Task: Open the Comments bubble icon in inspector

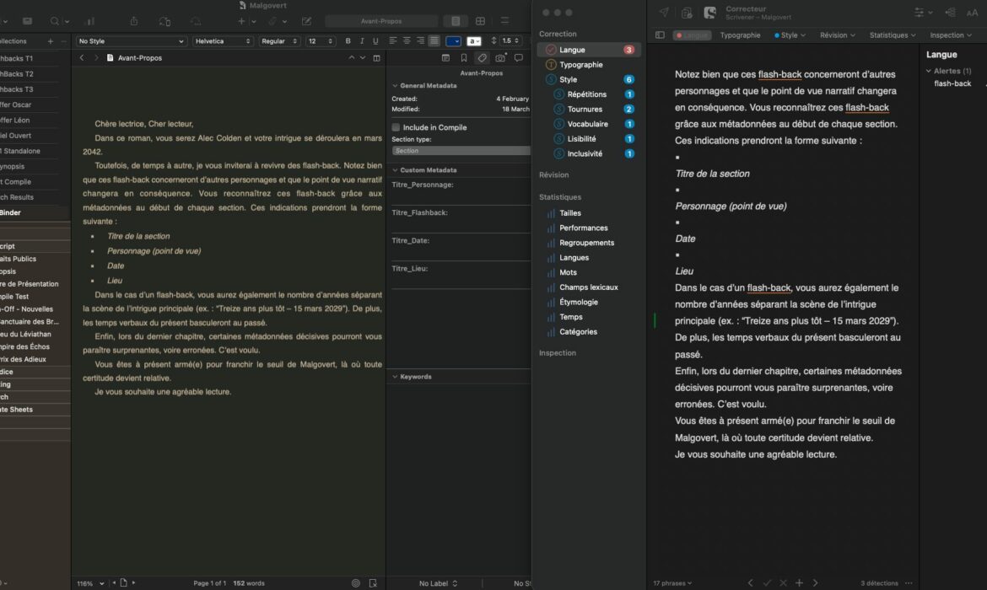Action: [x=519, y=58]
